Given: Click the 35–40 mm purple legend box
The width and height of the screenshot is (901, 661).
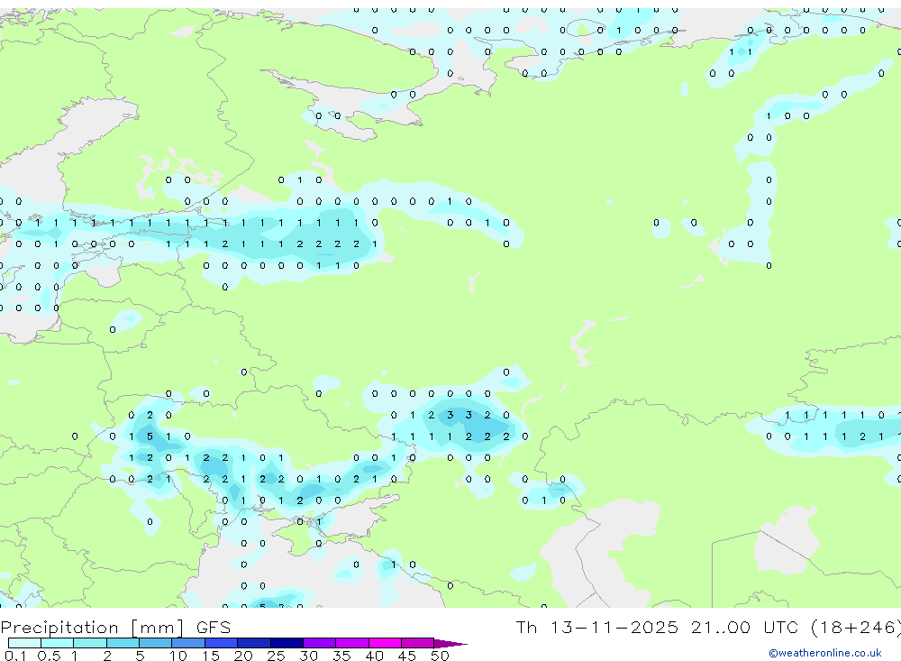Looking at the screenshot, I should click(352, 643).
